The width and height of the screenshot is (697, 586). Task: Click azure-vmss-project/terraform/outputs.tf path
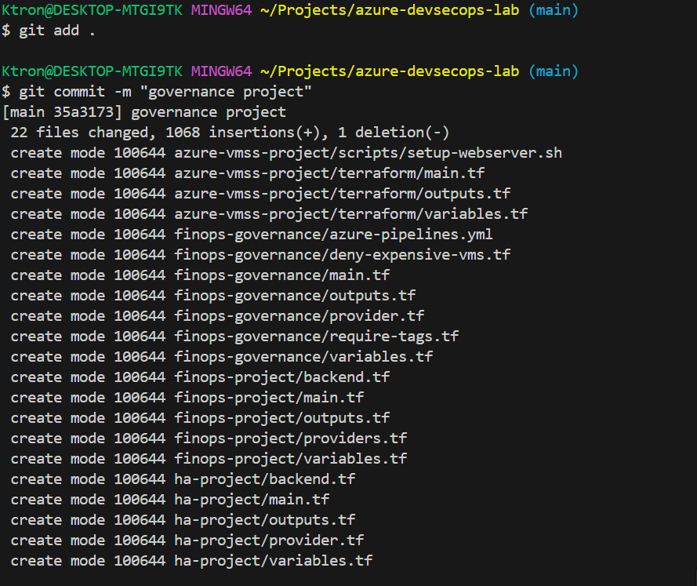pyautogui.click(x=342, y=194)
